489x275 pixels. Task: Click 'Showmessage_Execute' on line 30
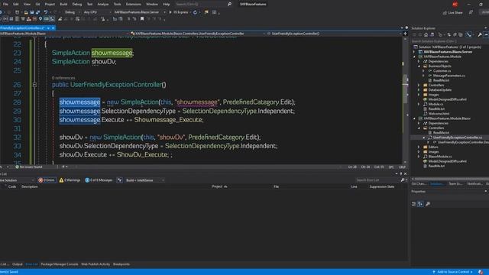coord(168,120)
